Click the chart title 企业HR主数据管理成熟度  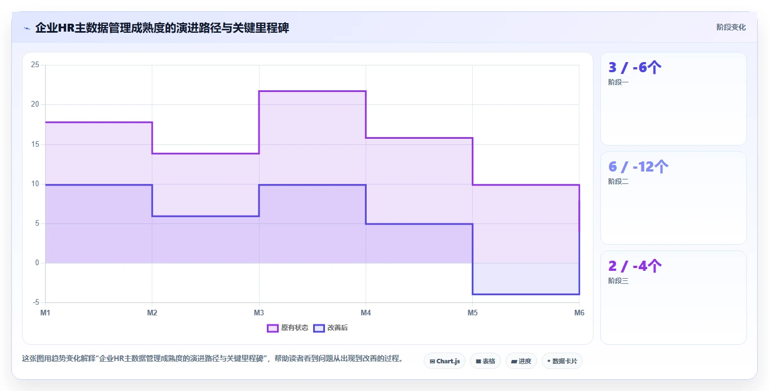pyautogui.click(x=162, y=28)
